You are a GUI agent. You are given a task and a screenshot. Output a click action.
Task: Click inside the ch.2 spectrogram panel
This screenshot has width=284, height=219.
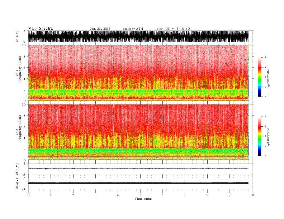pos(138,132)
